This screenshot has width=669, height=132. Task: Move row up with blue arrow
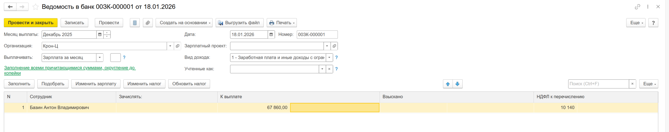[448, 84]
